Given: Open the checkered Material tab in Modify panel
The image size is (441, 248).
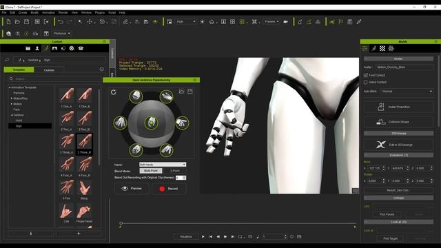Looking at the screenshot, I should (x=382, y=49).
